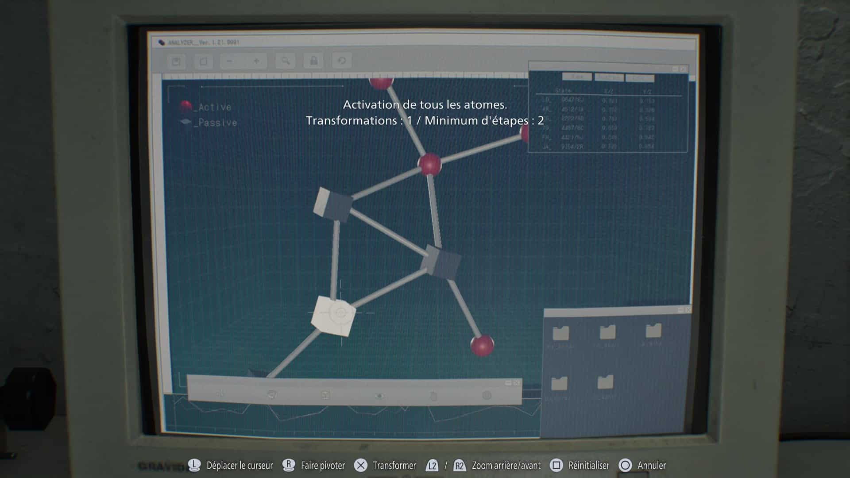Click the undo/refresh arrow toolbar icon
Viewport: 850px width, 478px height.
coord(341,61)
